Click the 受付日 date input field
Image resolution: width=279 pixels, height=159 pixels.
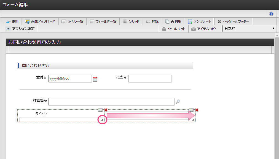(70, 79)
